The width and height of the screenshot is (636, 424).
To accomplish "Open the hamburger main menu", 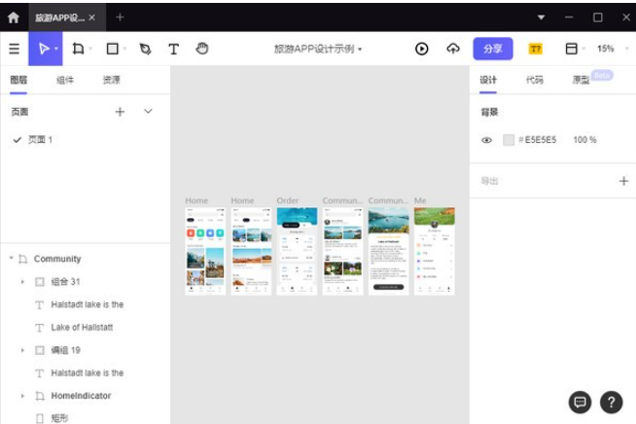I will pyautogui.click(x=15, y=49).
